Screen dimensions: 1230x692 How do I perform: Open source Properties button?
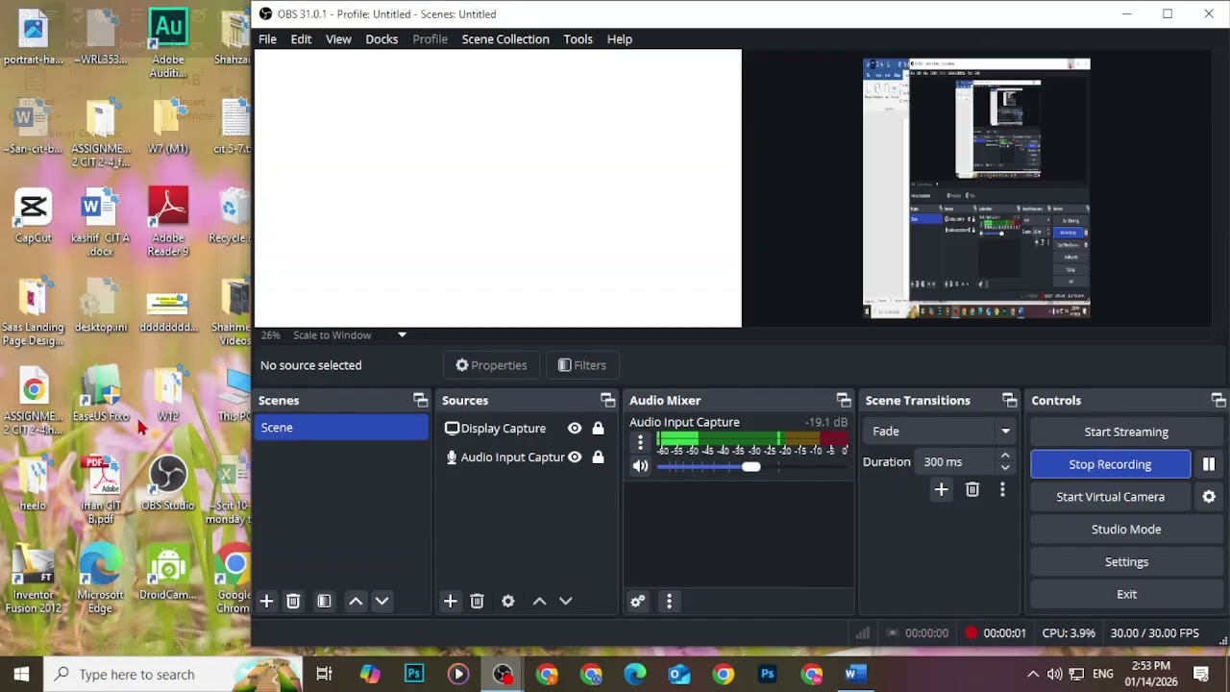pos(491,365)
